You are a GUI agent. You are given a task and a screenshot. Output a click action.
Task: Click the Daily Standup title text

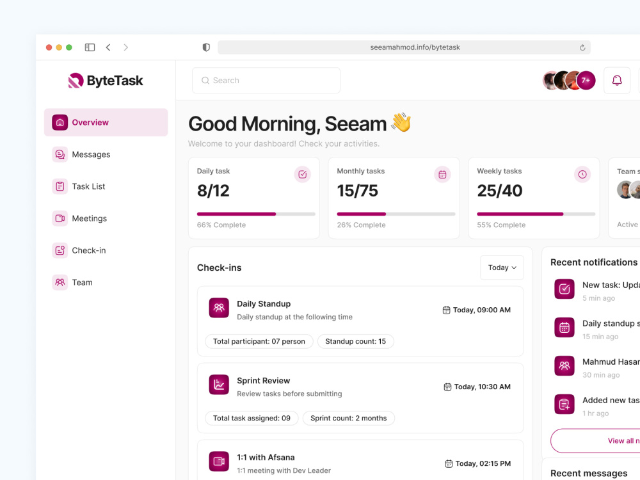264,303
